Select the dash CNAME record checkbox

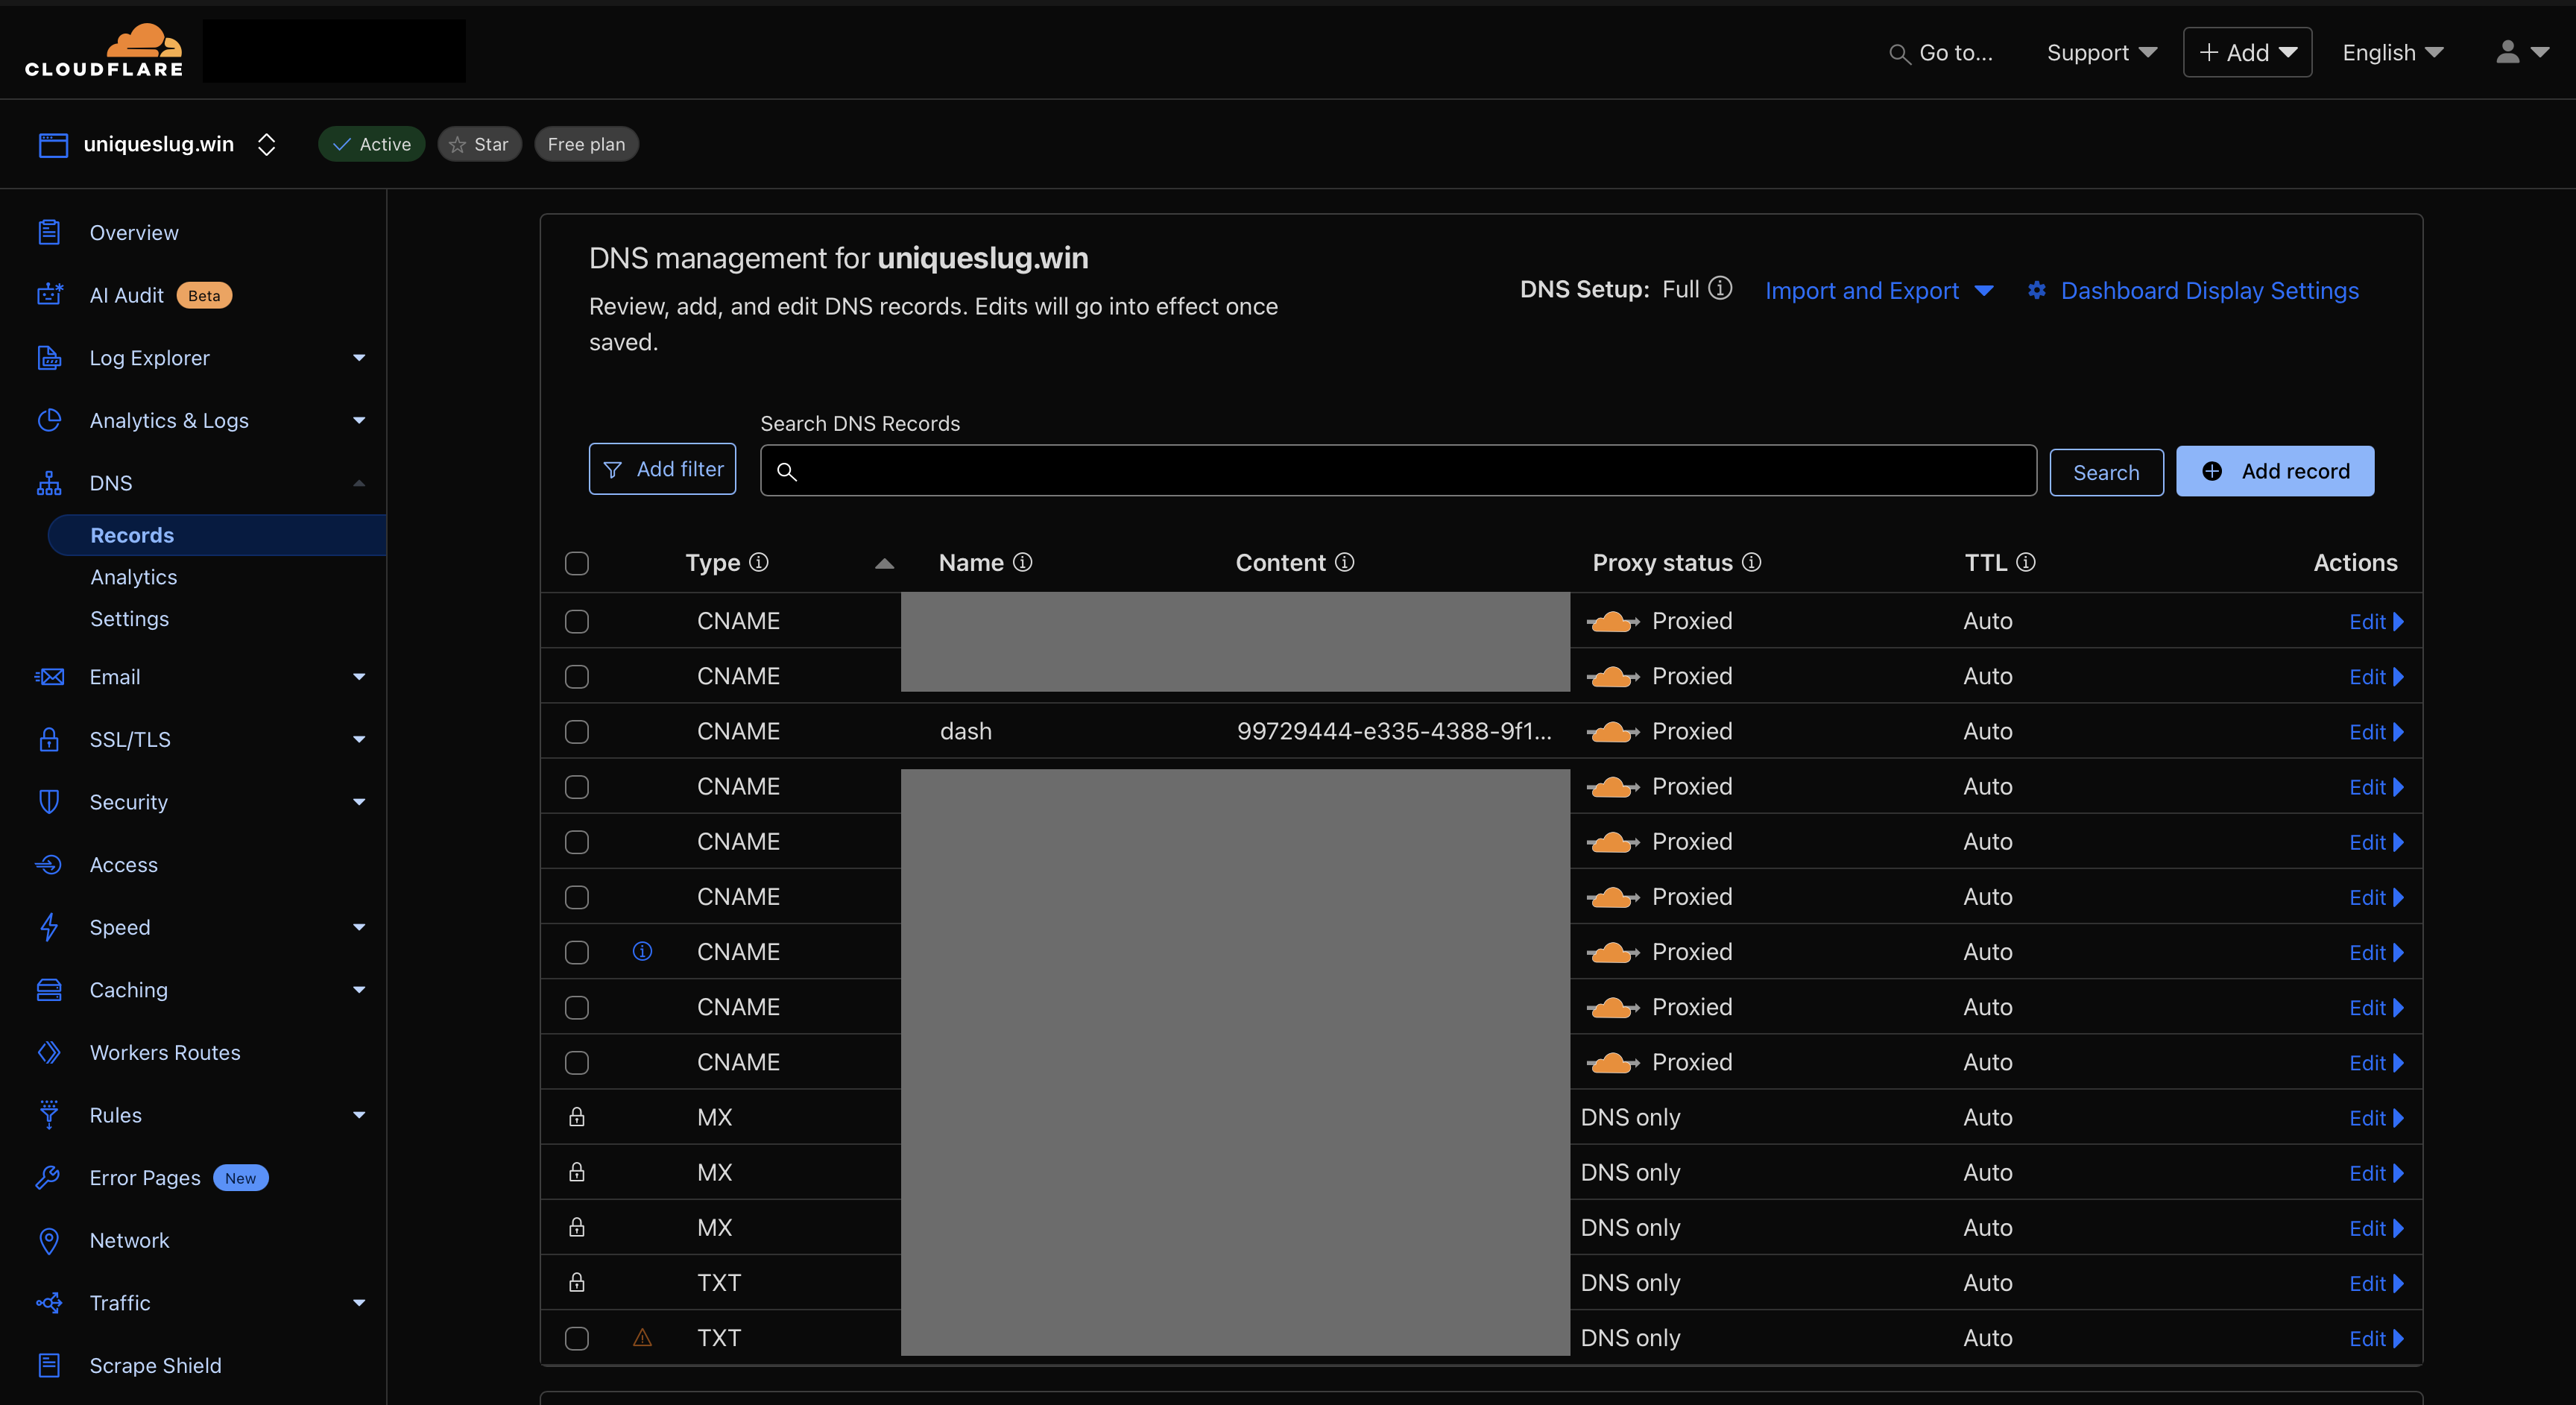[x=577, y=731]
